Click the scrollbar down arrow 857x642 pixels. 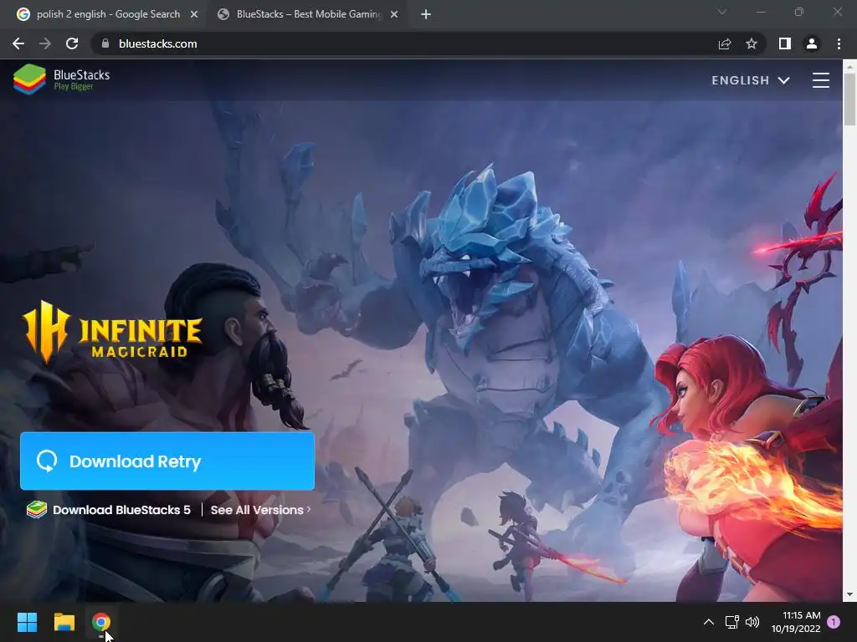(849, 594)
